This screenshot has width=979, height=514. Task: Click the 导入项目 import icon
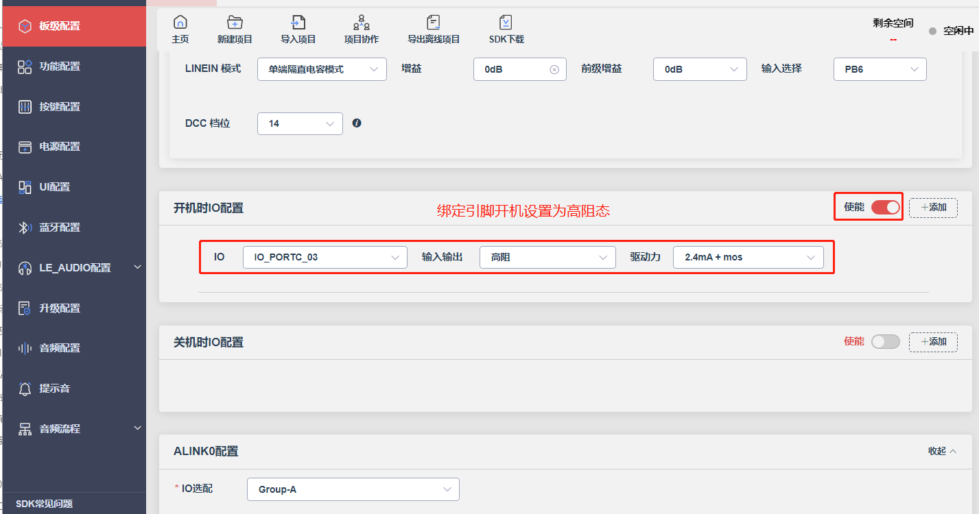(x=298, y=22)
